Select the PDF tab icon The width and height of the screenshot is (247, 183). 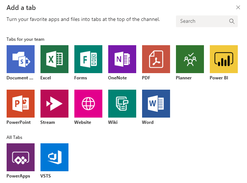pyautogui.click(x=156, y=59)
